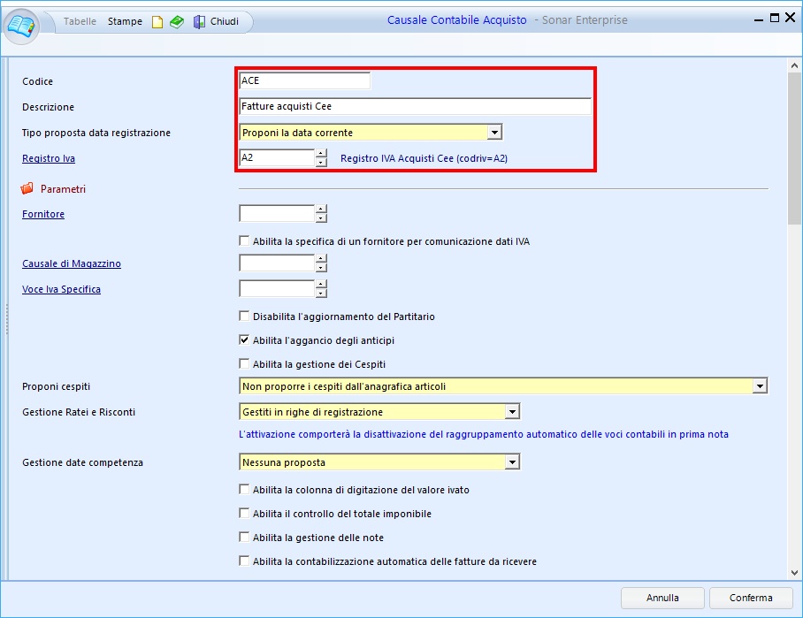
Task: Decrease Fornitore value with down arrow
Action: [x=321, y=218]
